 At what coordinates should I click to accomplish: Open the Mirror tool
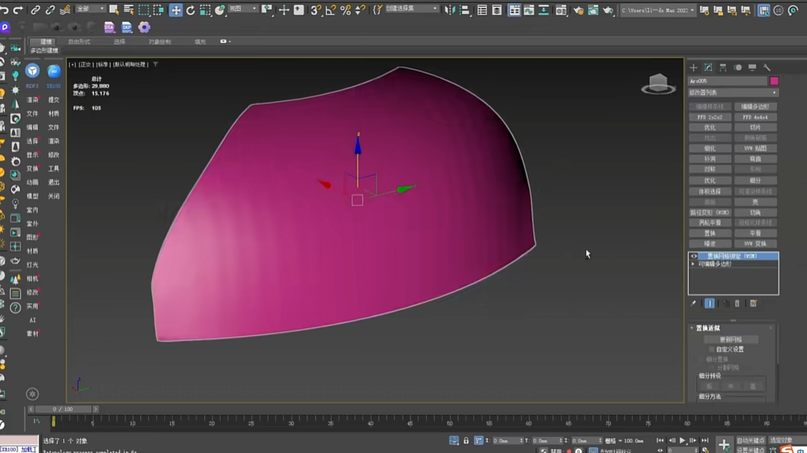coord(449,10)
